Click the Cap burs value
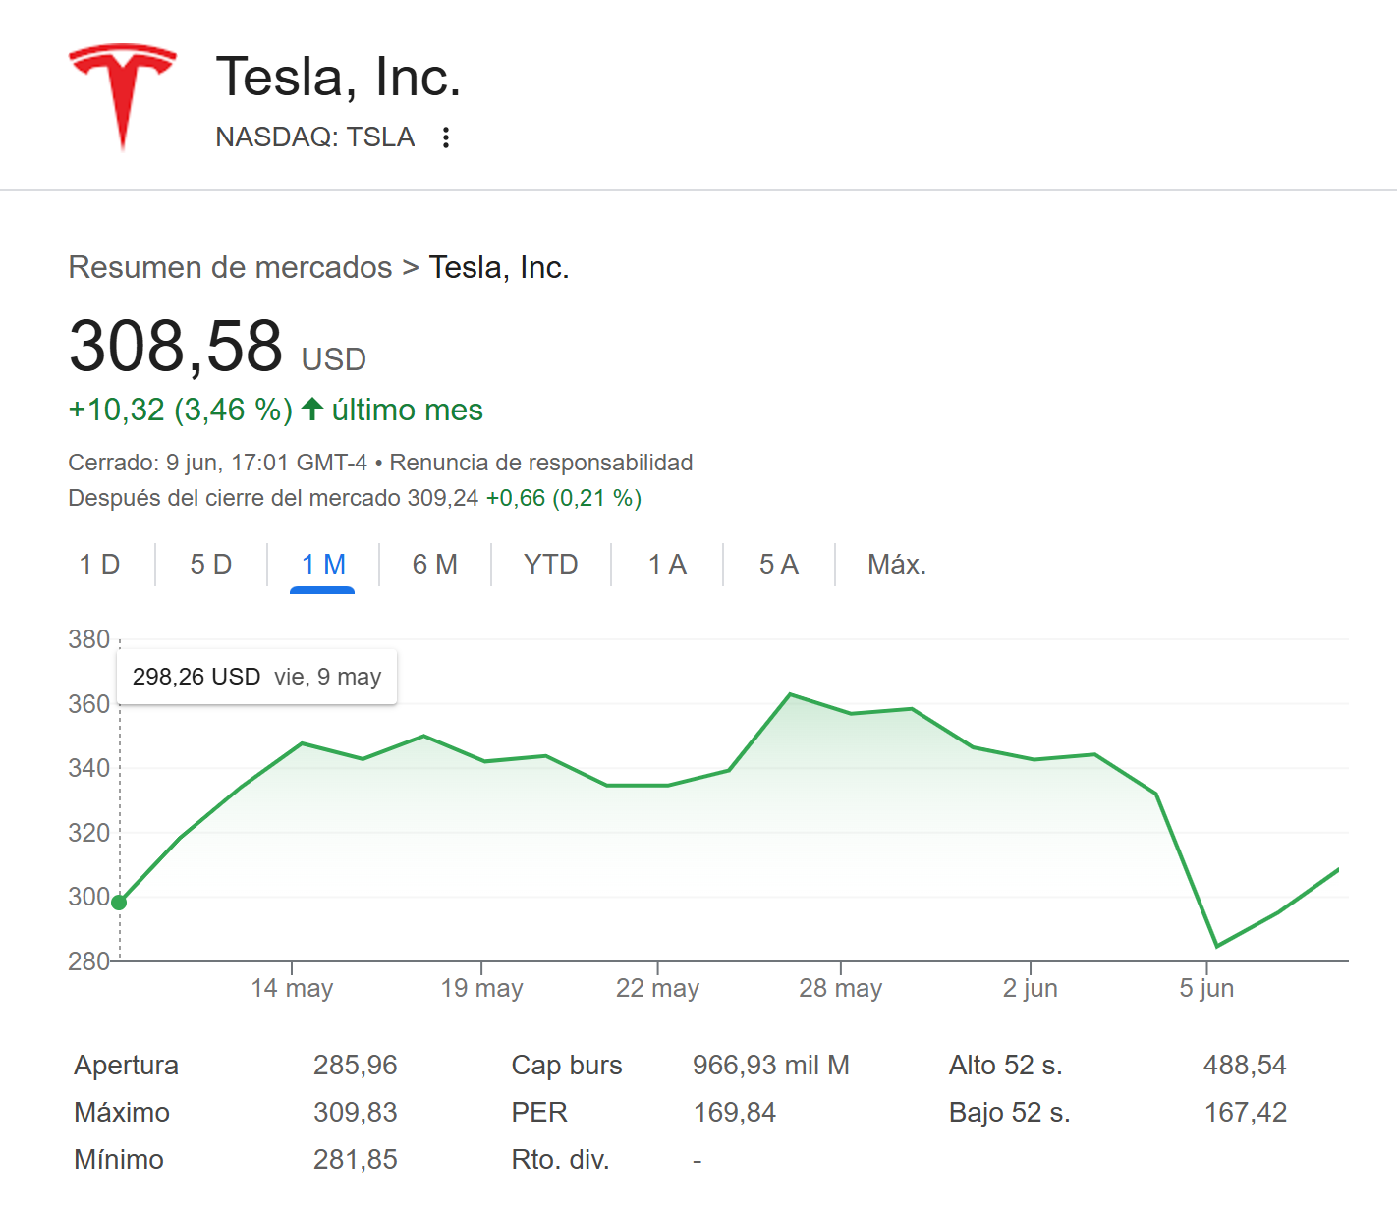 tap(770, 1066)
